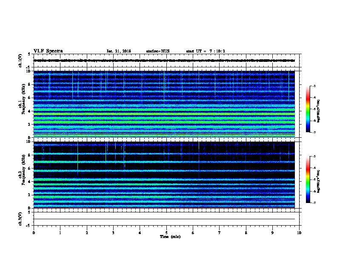This screenshot has height=261, width=337.
Task: Click time axis tick label "9"
Action: pyautogui.click(x=272, y=233)
